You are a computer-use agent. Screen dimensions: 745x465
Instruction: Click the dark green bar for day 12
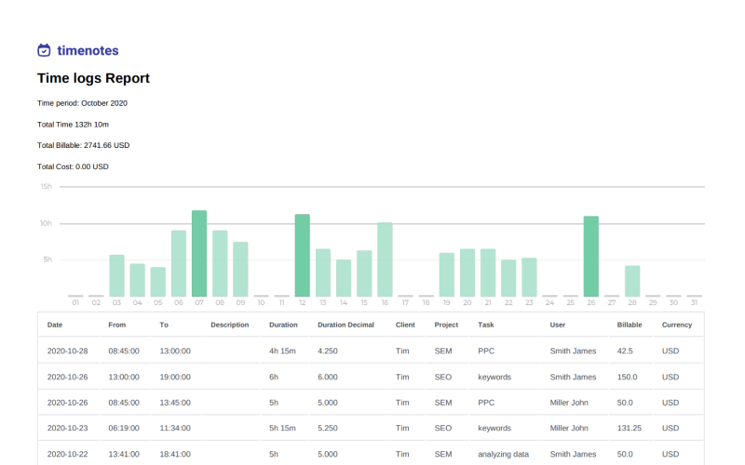click(x=302, y=256)
